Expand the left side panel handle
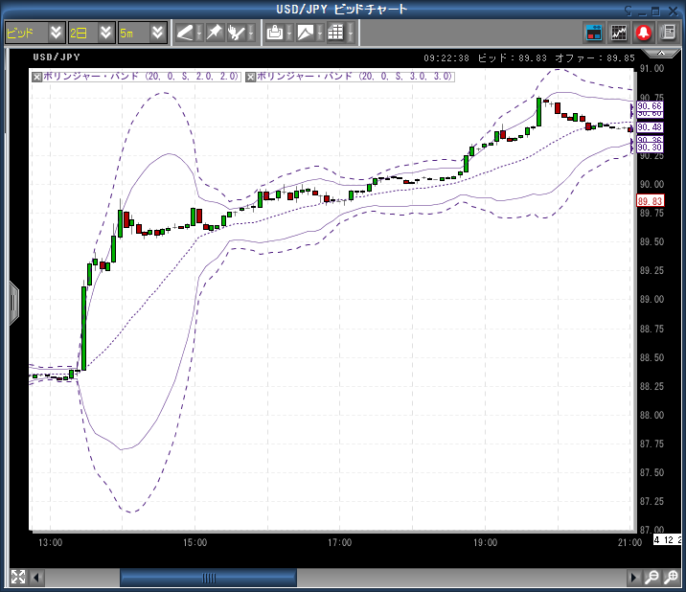 point(13,302)
